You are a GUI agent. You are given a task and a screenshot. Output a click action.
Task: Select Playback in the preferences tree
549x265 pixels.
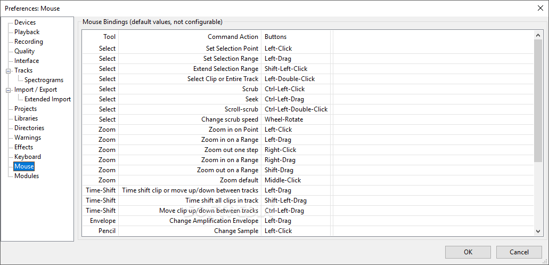point(27,32)
